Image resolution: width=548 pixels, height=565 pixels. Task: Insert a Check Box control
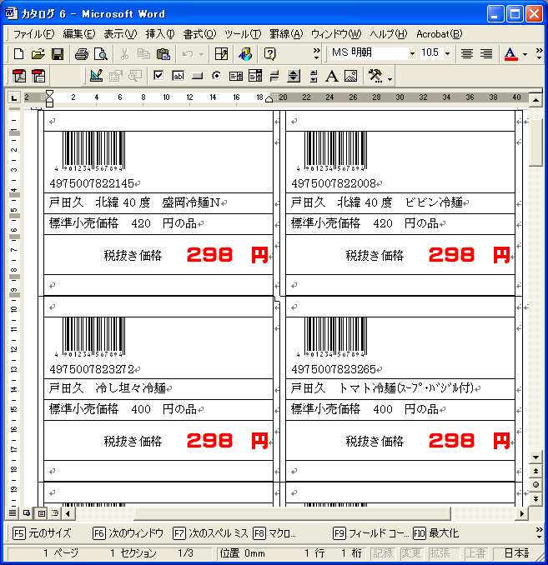coord(158,76)
